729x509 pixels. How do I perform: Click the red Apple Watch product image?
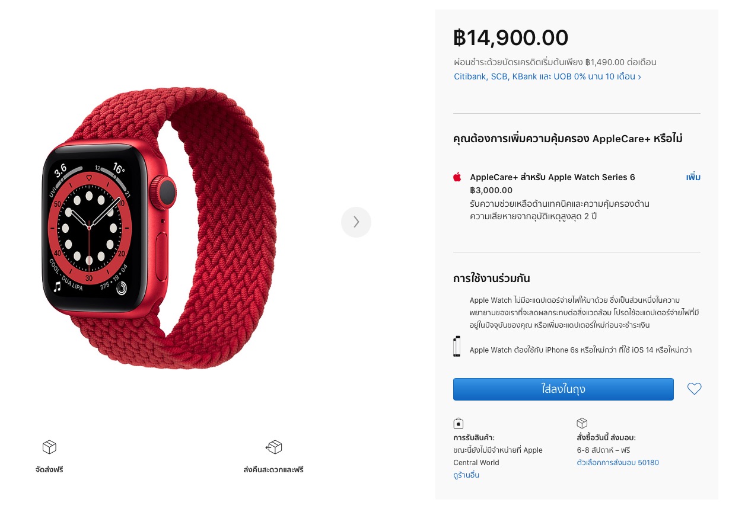159,222
